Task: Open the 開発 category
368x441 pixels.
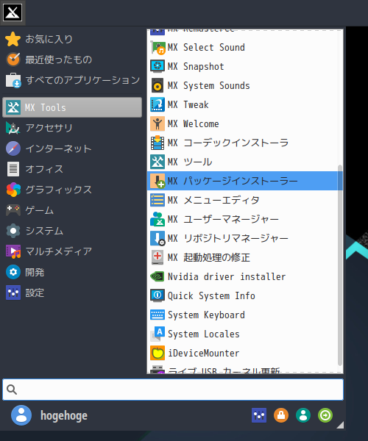Action: [72, 272]
